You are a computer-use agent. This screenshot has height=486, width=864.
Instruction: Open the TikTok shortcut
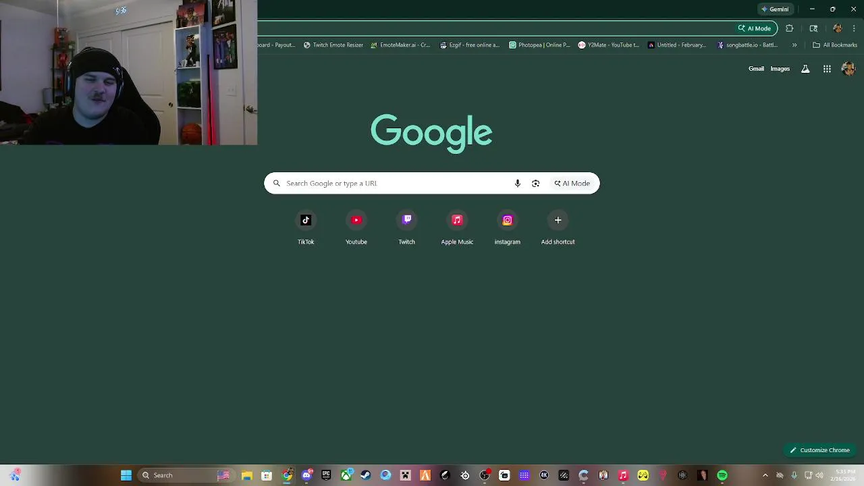[x=306, y=227]
